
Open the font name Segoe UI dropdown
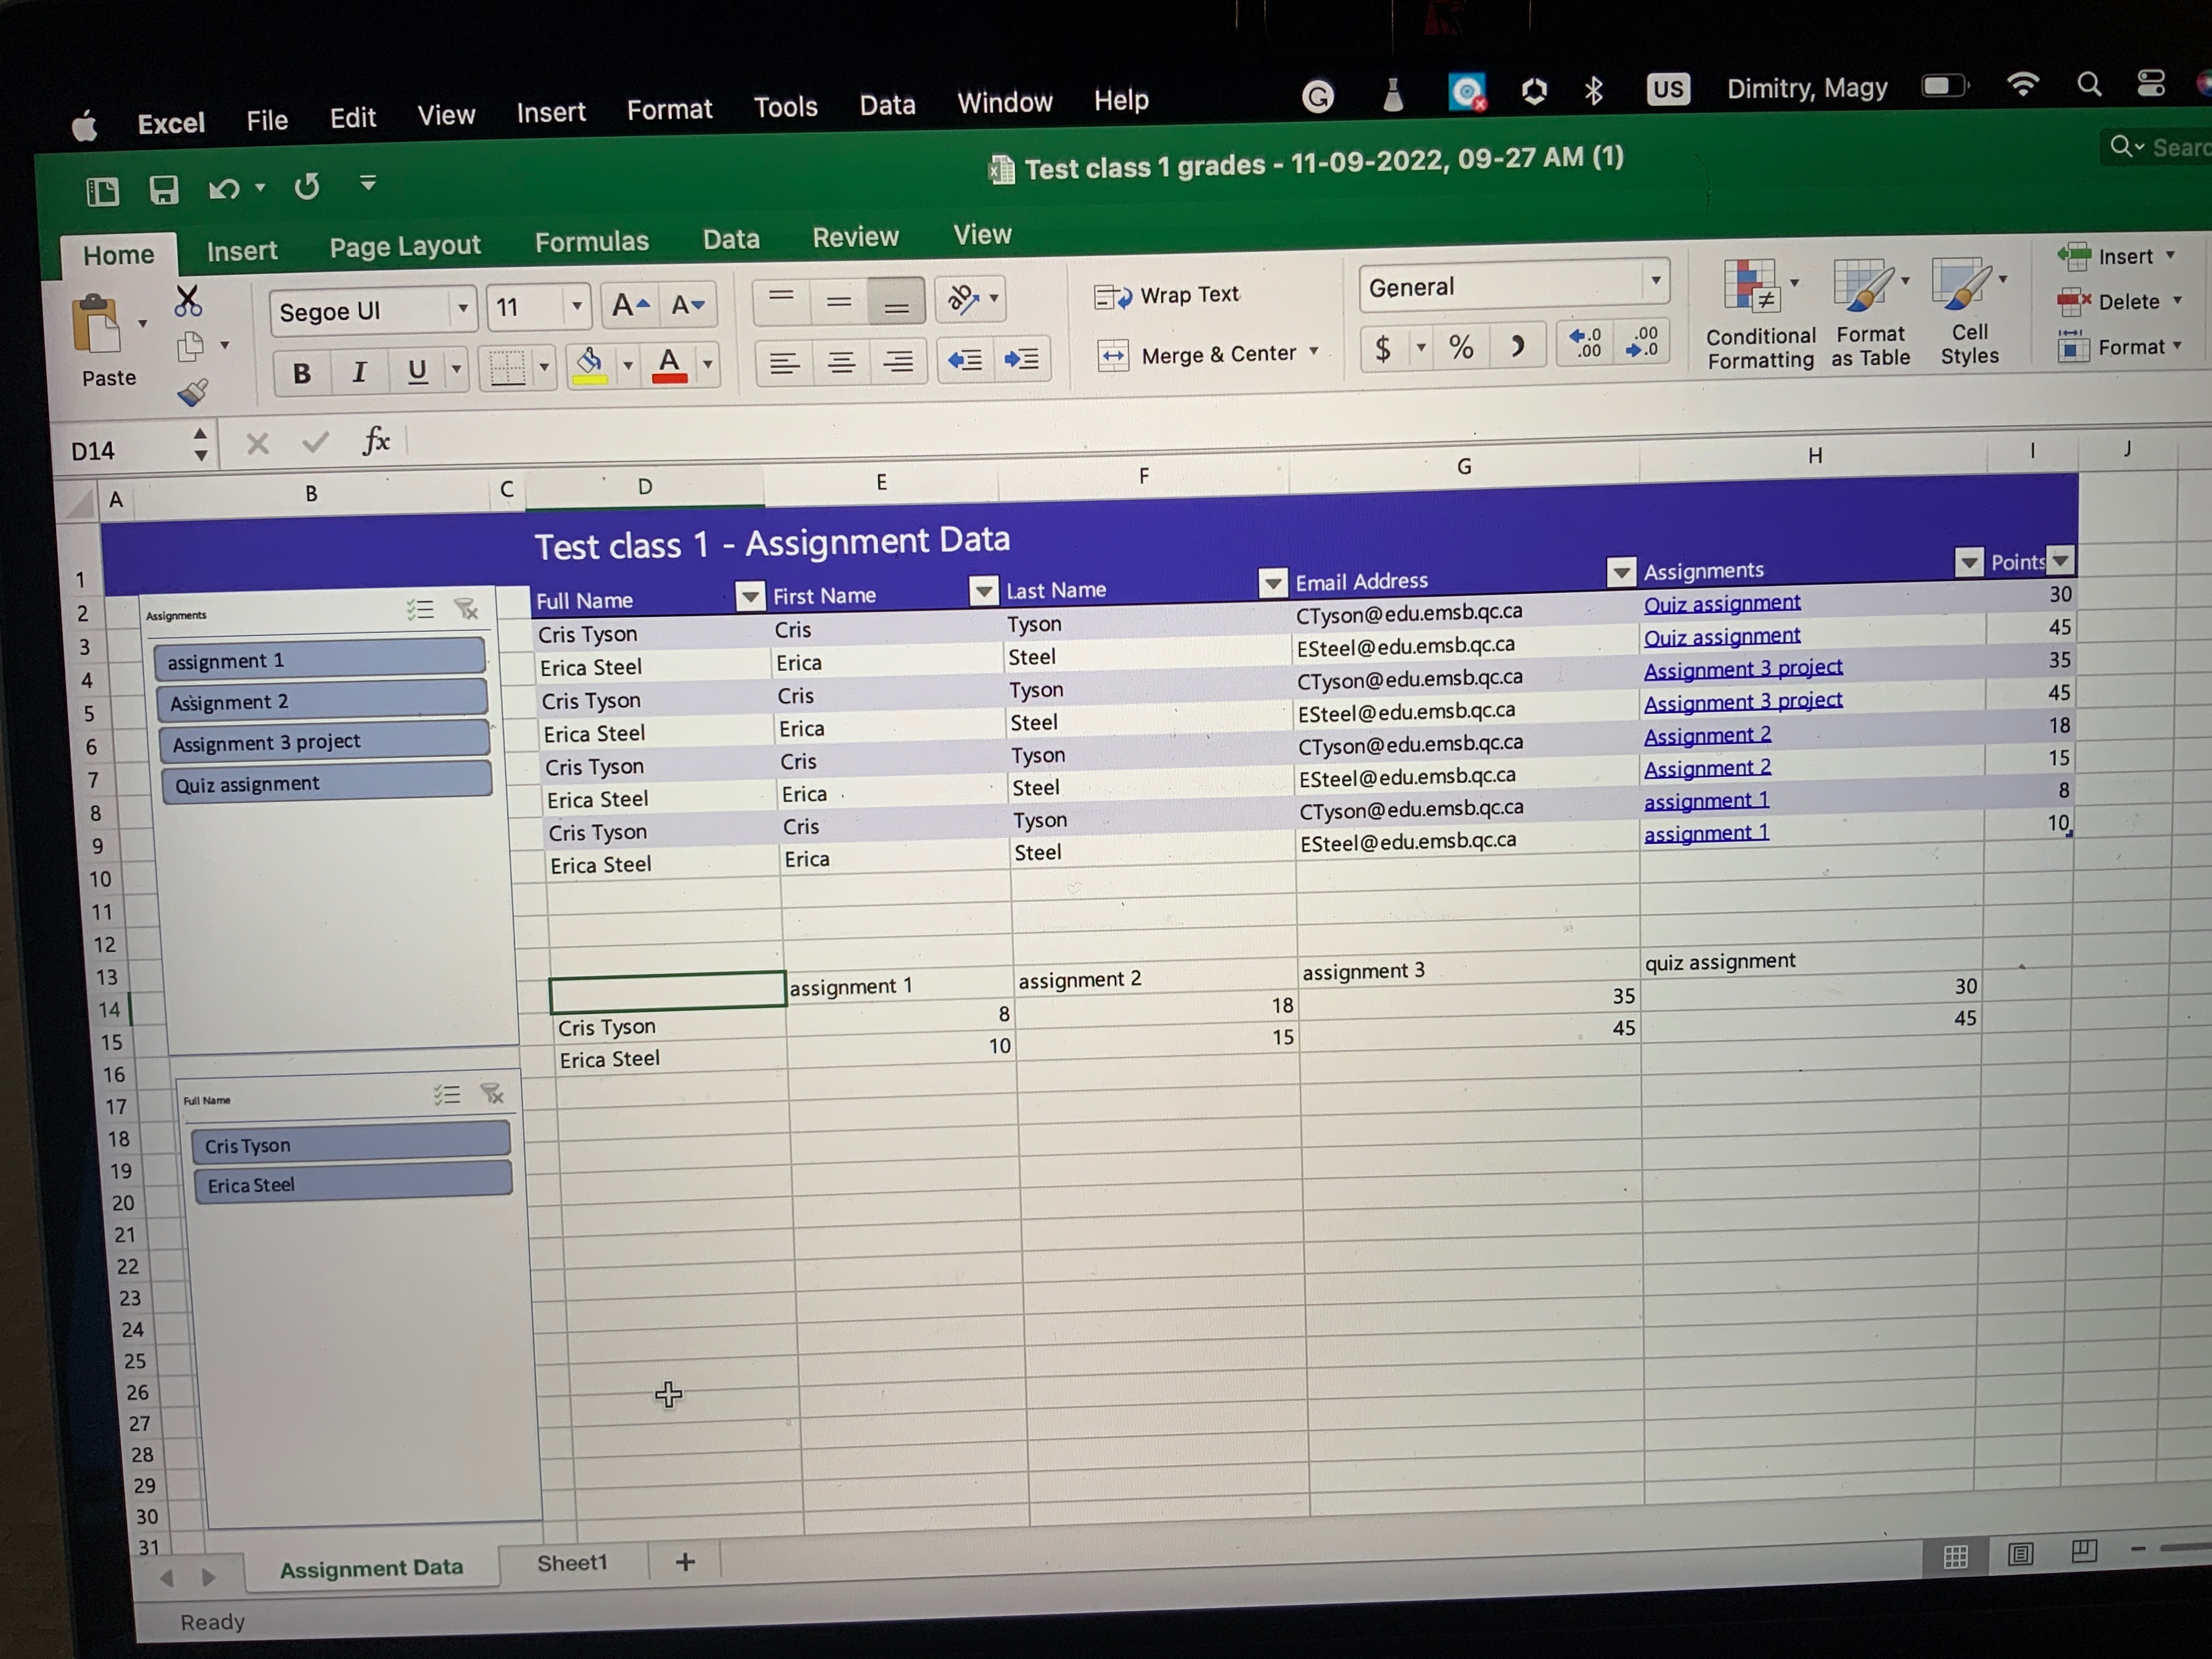(462, 309)
